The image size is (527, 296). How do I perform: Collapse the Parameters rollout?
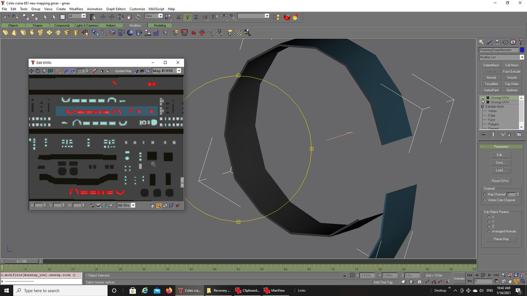click(501, 147)
